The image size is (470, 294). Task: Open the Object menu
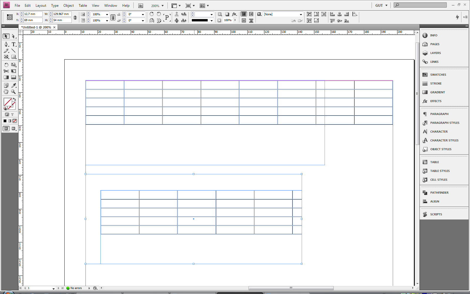pyautogui.click(x=68, y=6)
